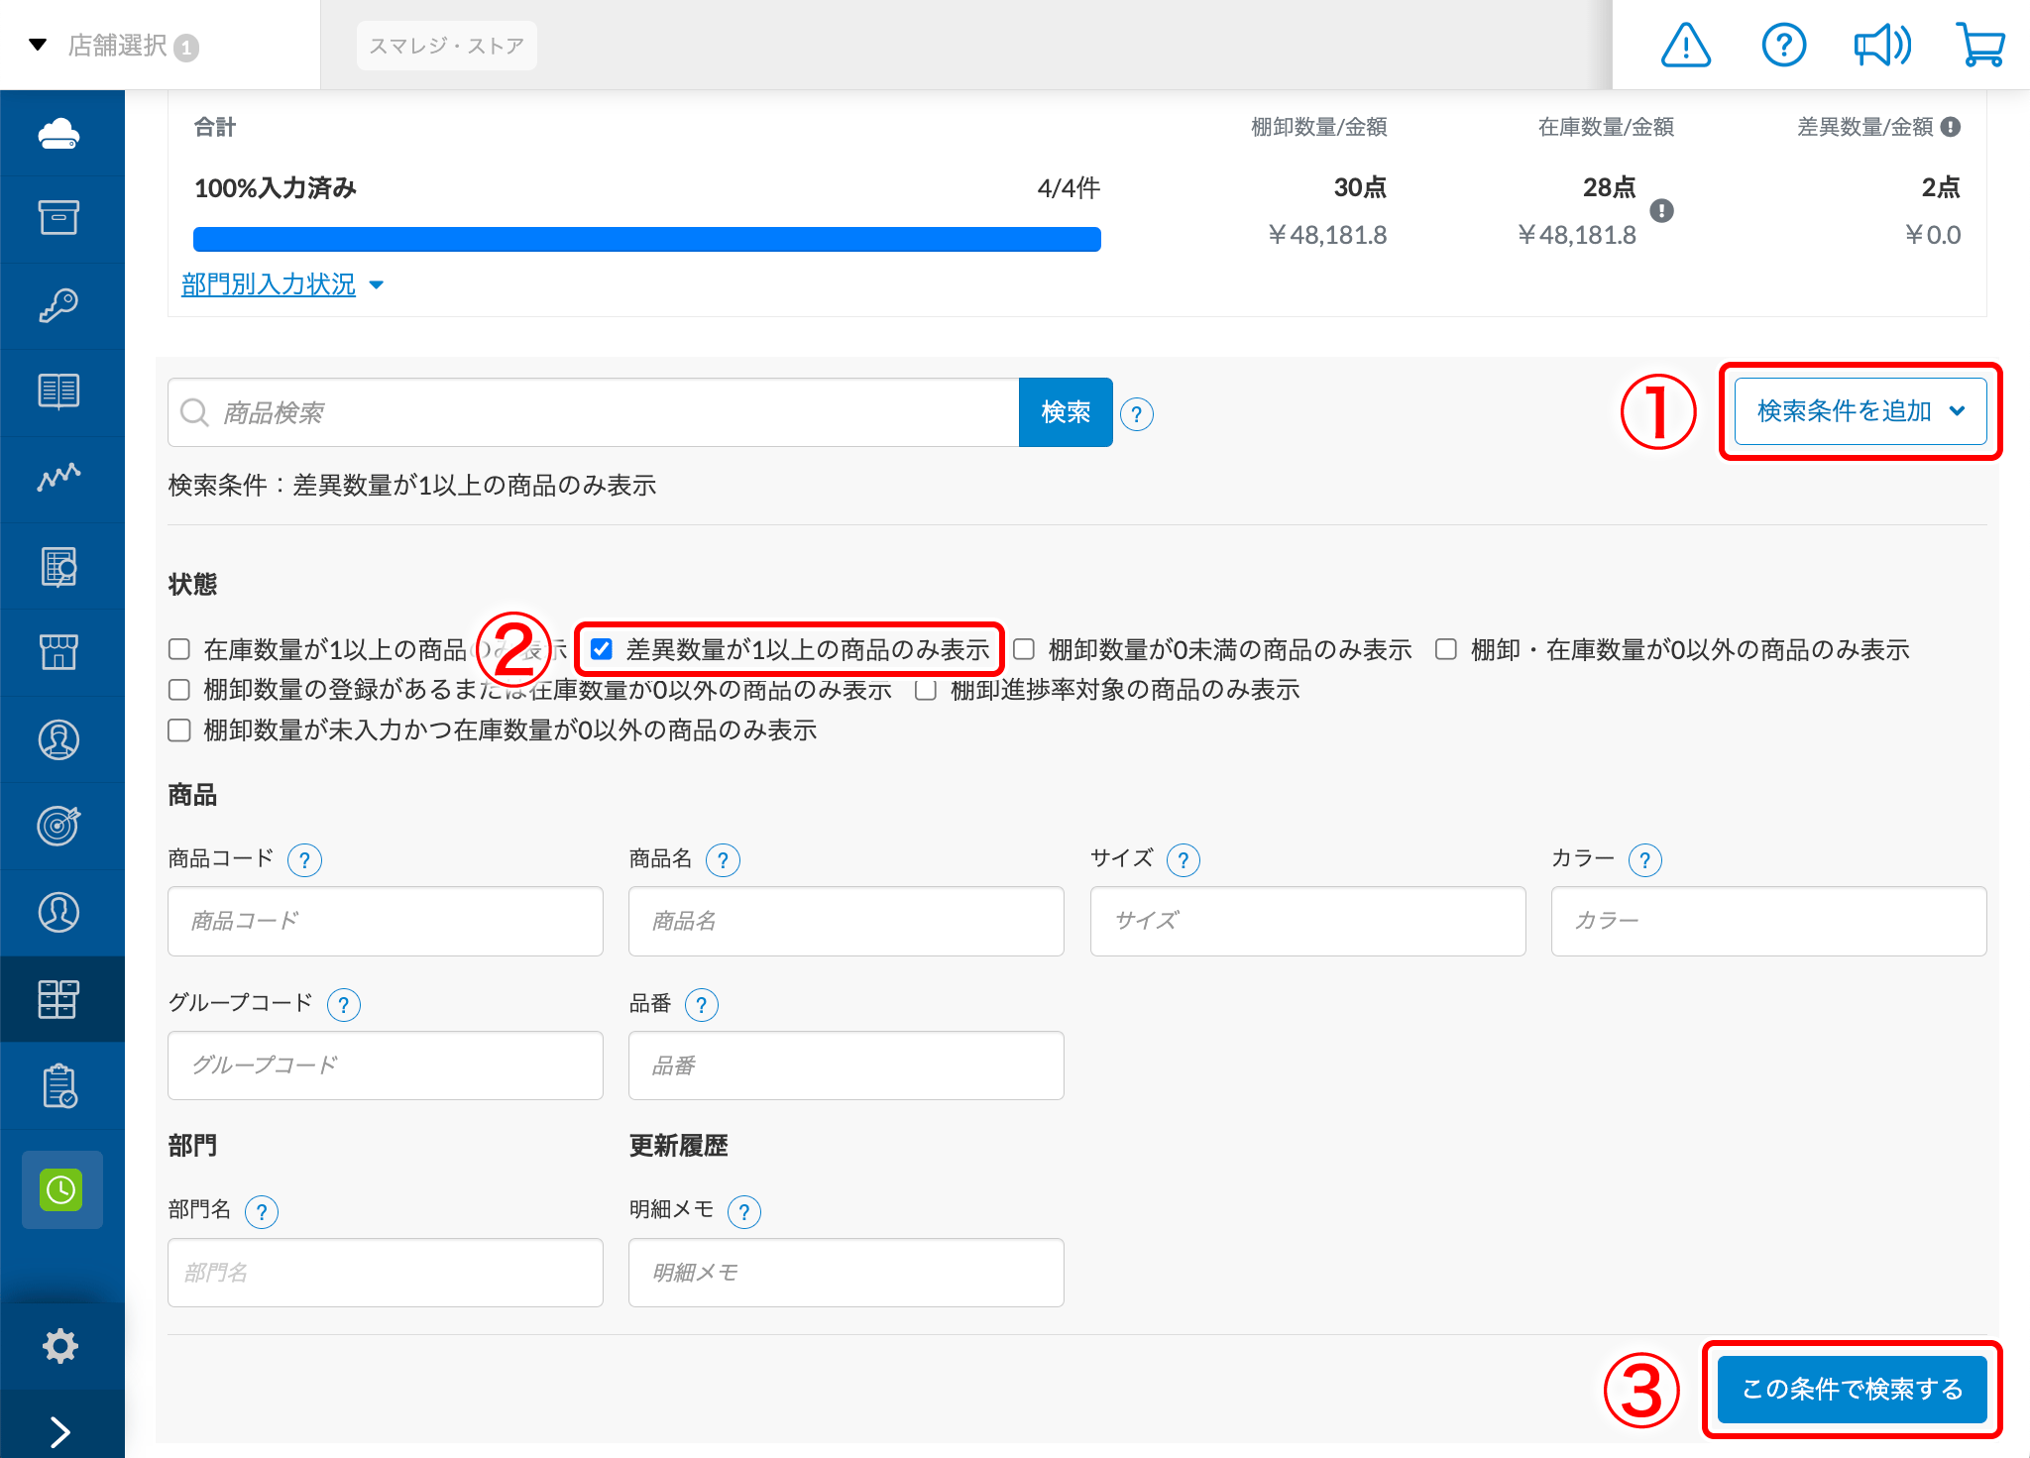Image resolution: width=2030 pixels, height=1458 pixels.
Task: Open the shopping cart icon
Action: tap(1979, 44)
